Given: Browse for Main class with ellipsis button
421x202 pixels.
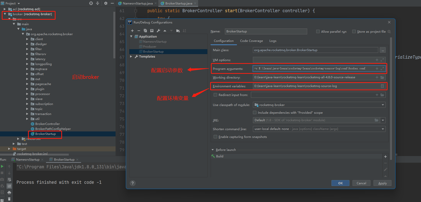Looking at the screenshot, I should (382, 50).
